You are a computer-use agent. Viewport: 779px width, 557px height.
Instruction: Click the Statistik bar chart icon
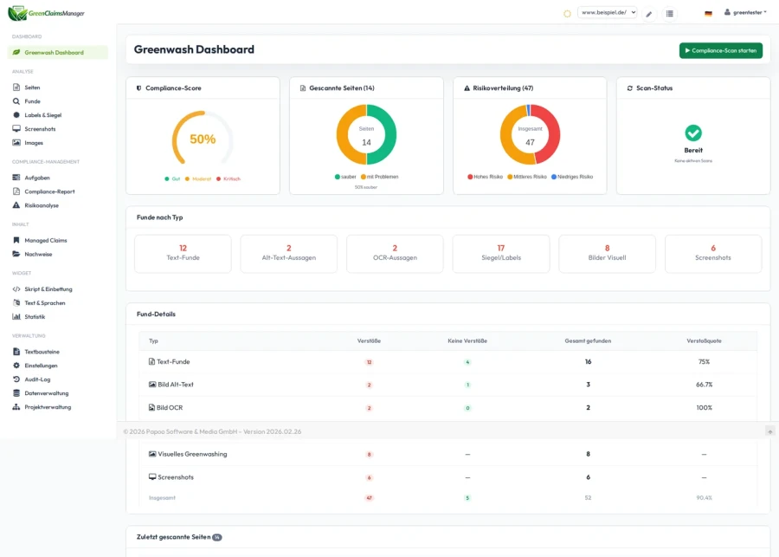(16, 317)
